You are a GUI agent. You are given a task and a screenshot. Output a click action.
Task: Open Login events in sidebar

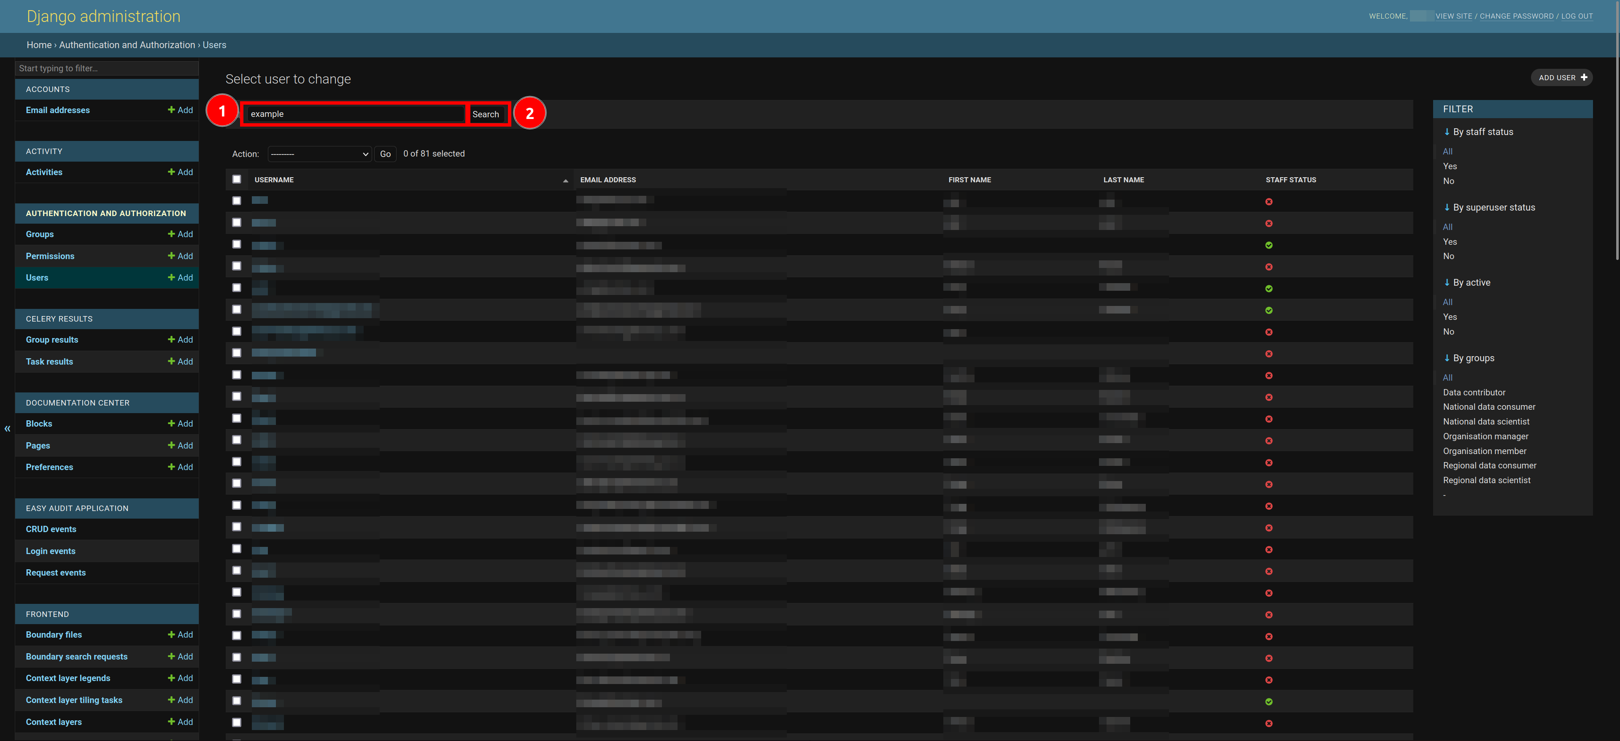point(50,551)
